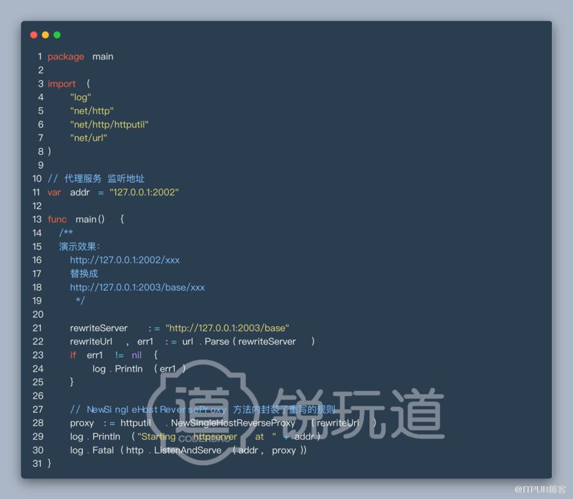573x499 pixels.
Task: Click the red close dot
Action: (33, 35)
